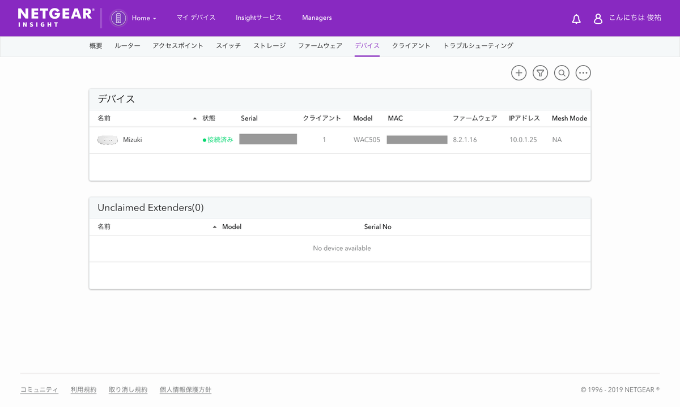Click the NETGEAR Insight logo
Viewport: 680px width, 407px height.
(x=56, y=18)
